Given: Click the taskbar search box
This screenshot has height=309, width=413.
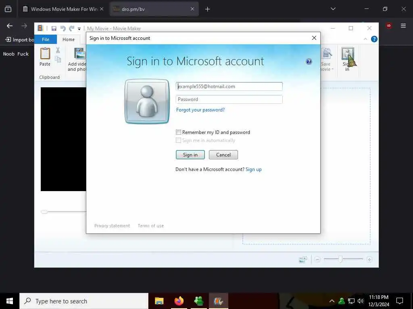Looking at the screenshot, I should (84, 301).
